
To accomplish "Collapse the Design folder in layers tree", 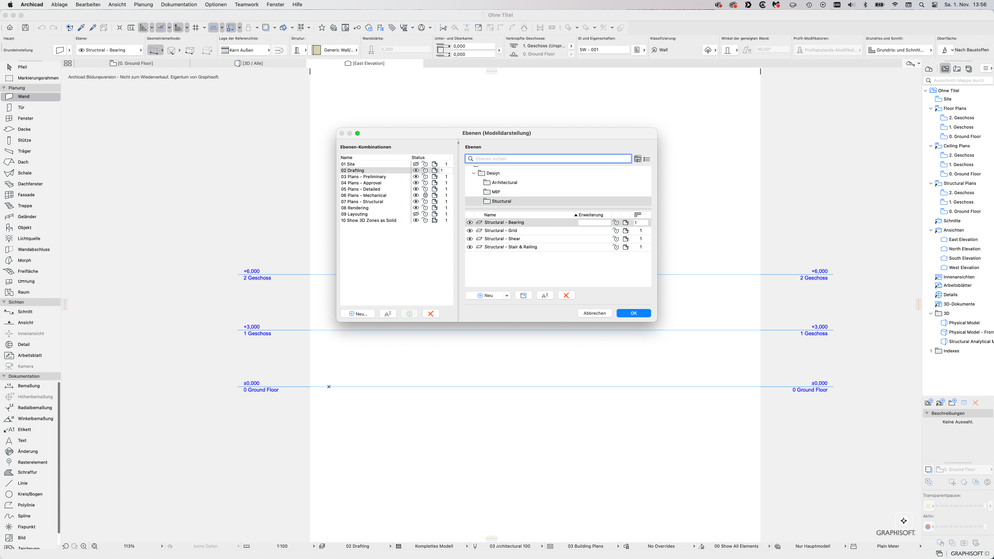I will tap(474, 173).
